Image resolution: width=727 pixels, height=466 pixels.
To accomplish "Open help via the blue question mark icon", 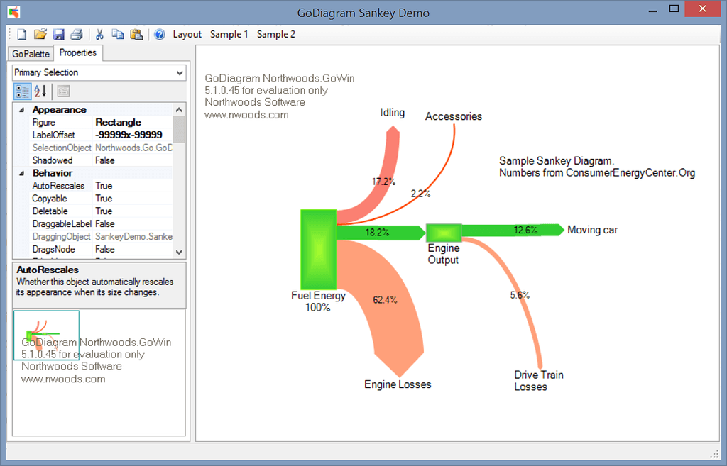I will (159, 34).
